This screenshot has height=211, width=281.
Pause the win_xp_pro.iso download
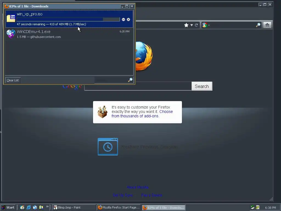[x=123, y=20]
